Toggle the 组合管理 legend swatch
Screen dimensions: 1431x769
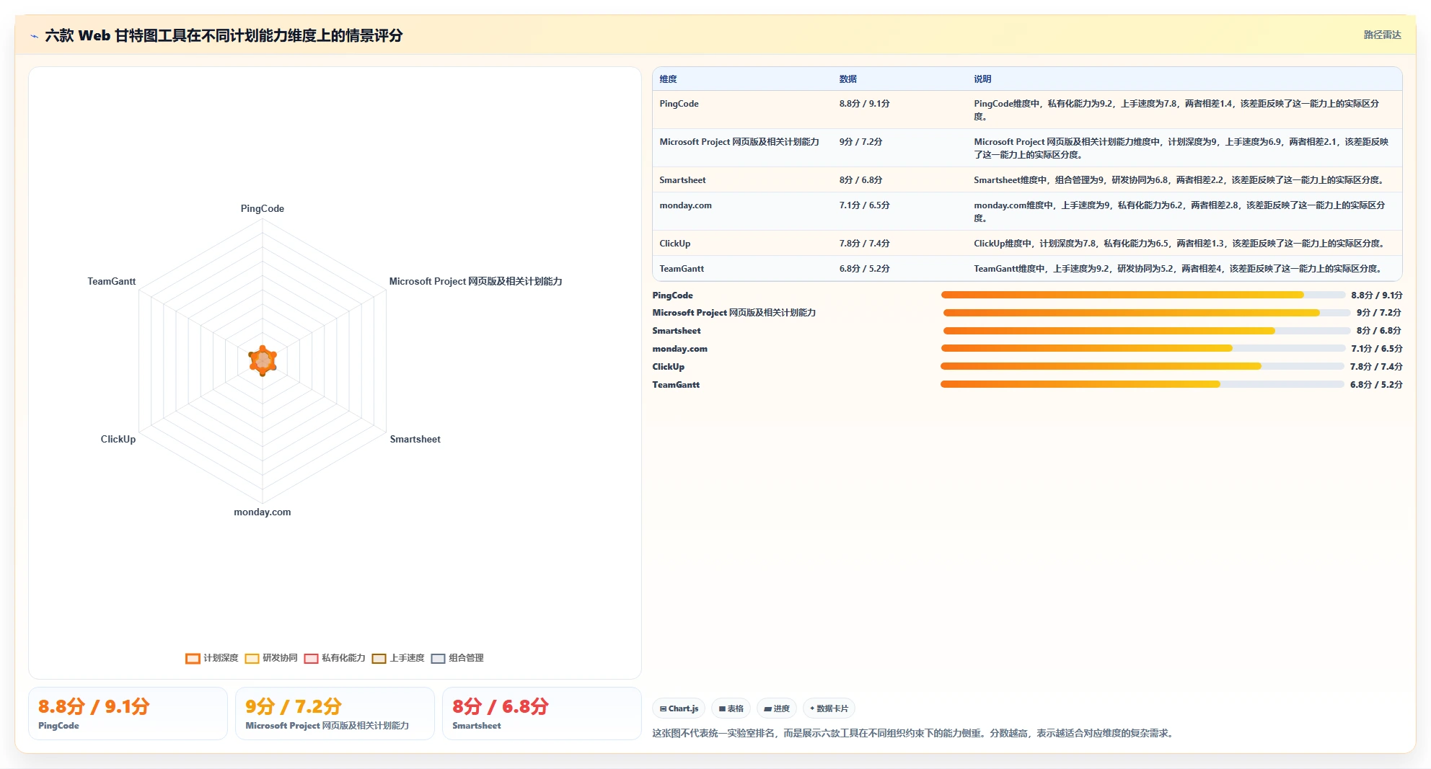tap(438, 658)
